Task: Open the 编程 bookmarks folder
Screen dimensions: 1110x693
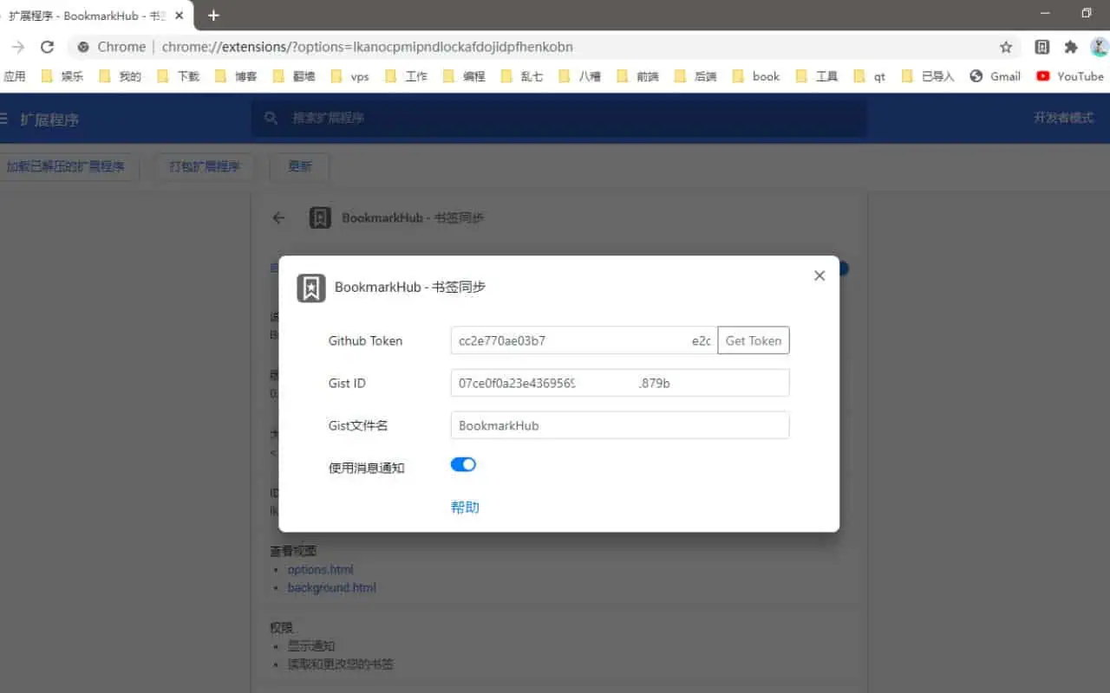Action: pyautogui.click(x=473, y=76)
